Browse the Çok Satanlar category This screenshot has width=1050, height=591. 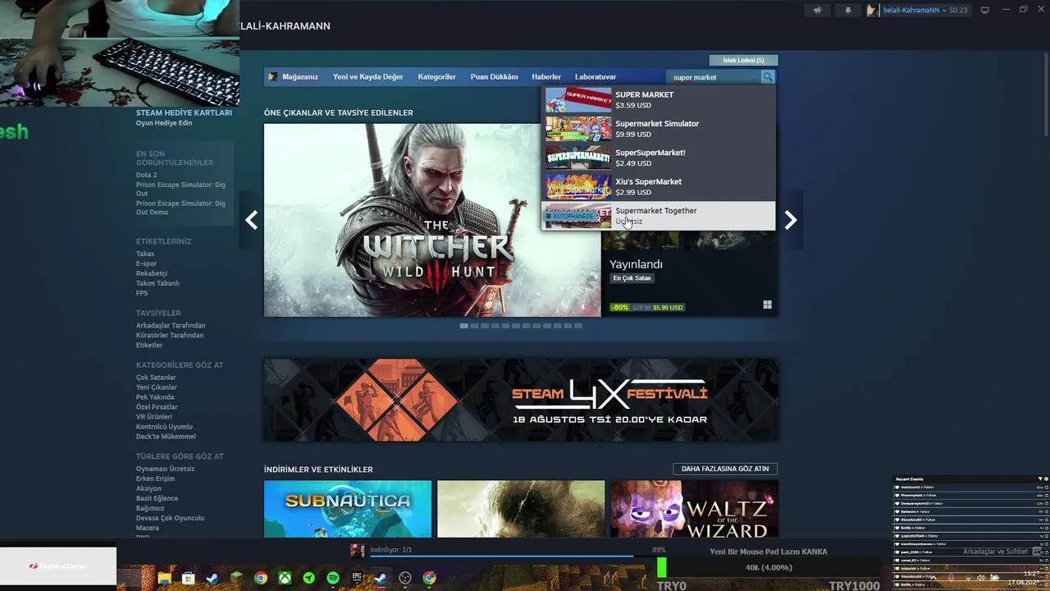(156, 378)
